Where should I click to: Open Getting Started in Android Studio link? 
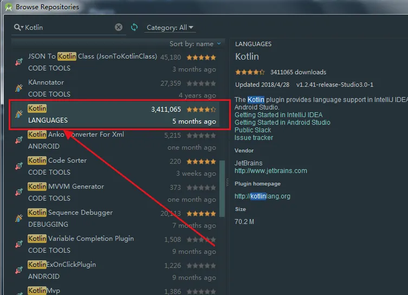[282, 123]
